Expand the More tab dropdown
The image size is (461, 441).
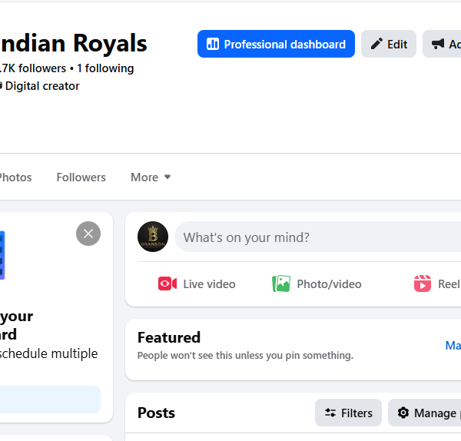[151, 177]
